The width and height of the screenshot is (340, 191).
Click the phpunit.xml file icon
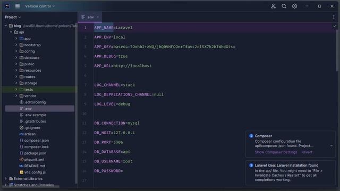21,160
